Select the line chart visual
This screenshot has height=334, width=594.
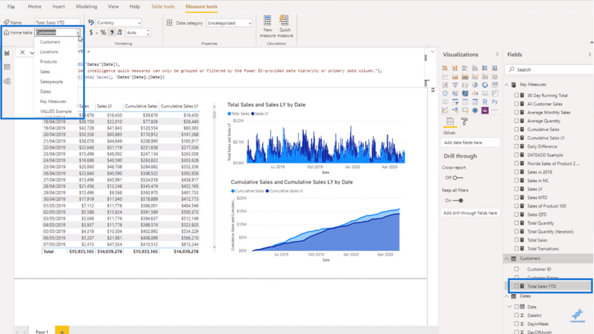click(x=445, y=77)
